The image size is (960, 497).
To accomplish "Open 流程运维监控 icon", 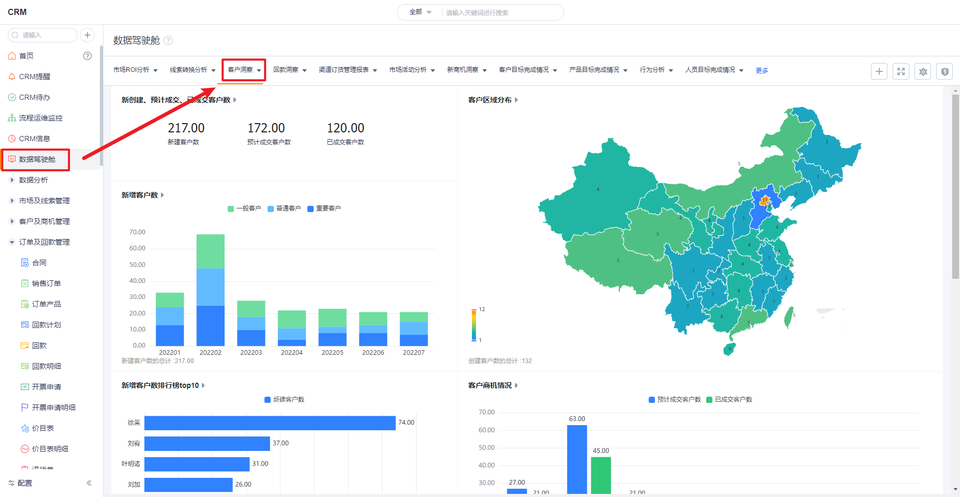I will click(12, 118).
